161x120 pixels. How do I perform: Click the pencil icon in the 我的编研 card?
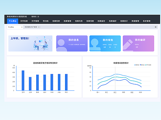click(x=128, y=45)
